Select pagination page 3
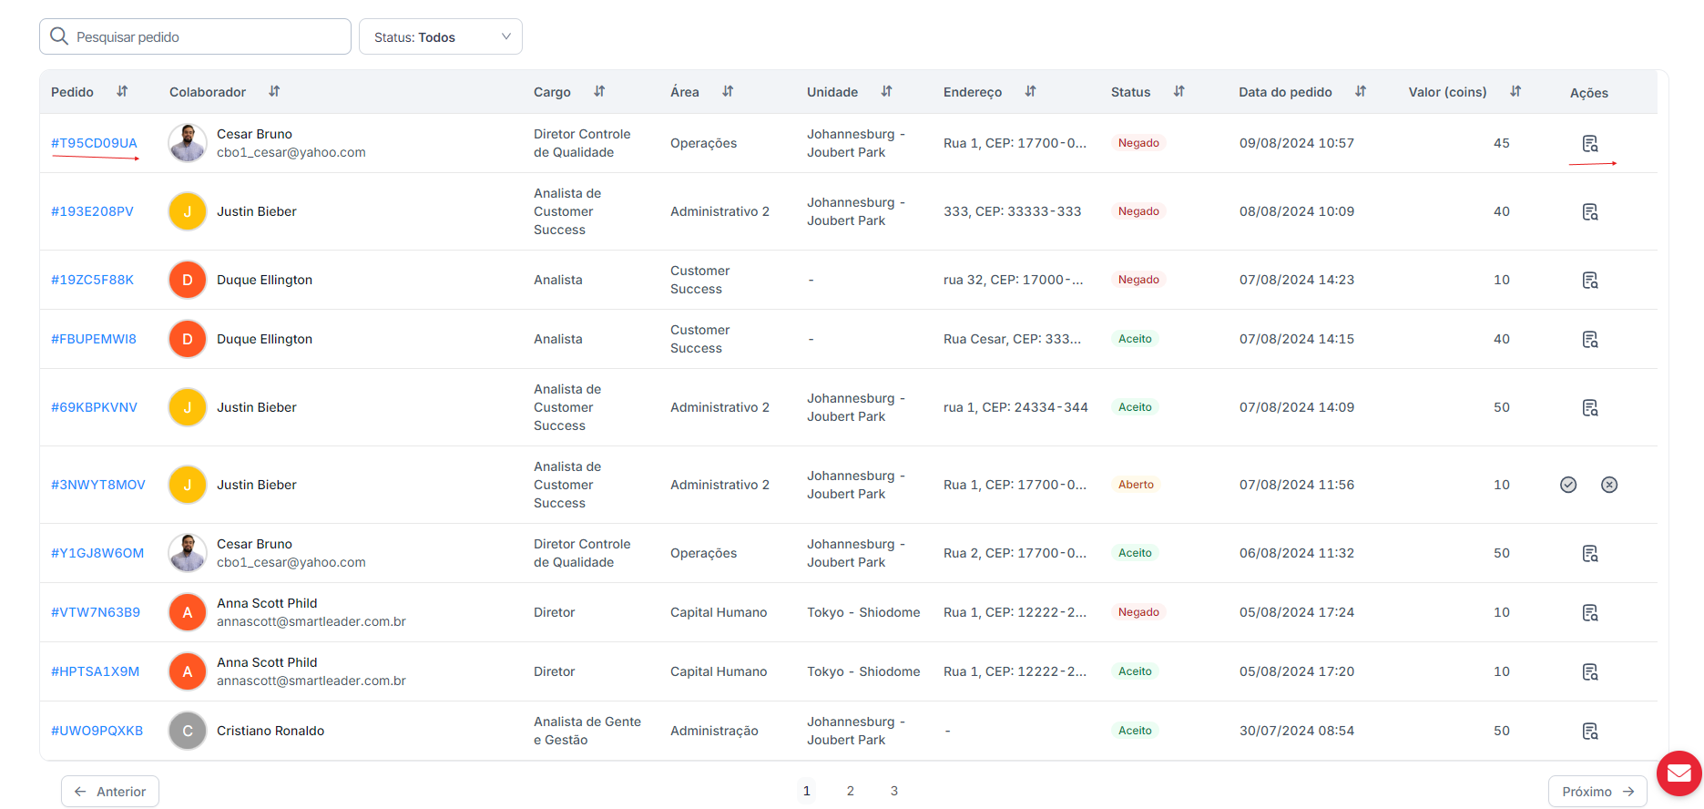 point(894,791)
